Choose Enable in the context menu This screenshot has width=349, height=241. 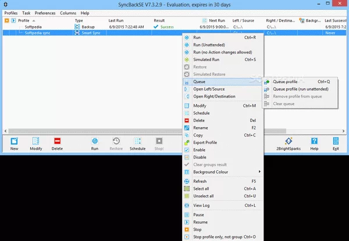(x=200, y=150)
